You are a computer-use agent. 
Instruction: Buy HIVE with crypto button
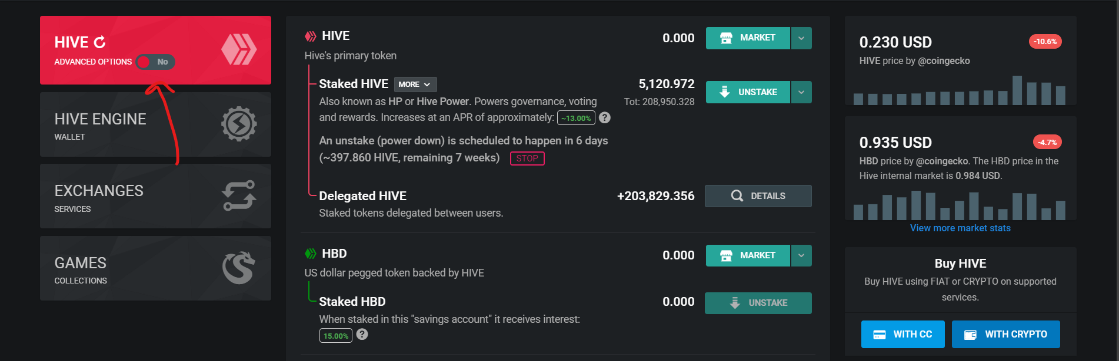point(1006,334)
